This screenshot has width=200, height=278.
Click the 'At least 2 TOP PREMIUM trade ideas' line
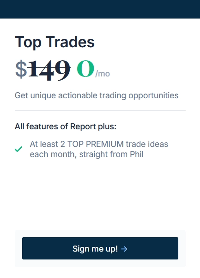point(99,144)
